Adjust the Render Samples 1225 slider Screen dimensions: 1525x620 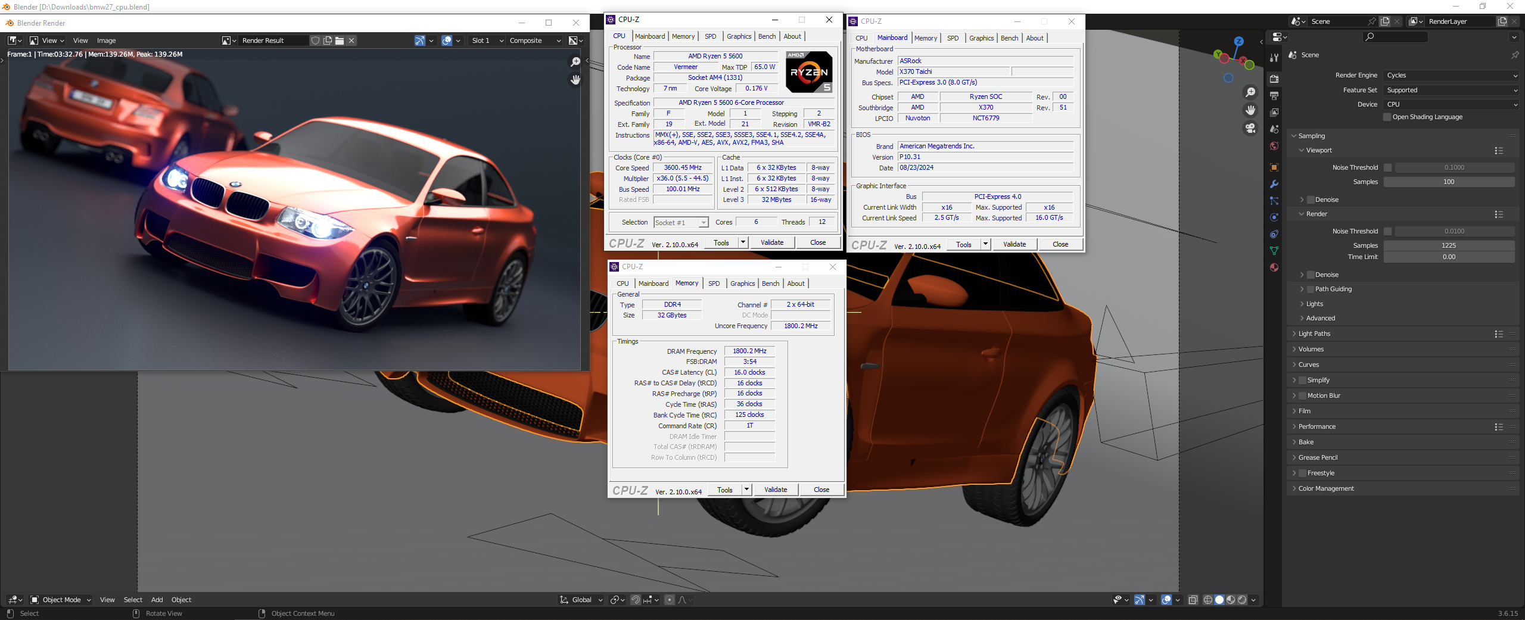1449,245
